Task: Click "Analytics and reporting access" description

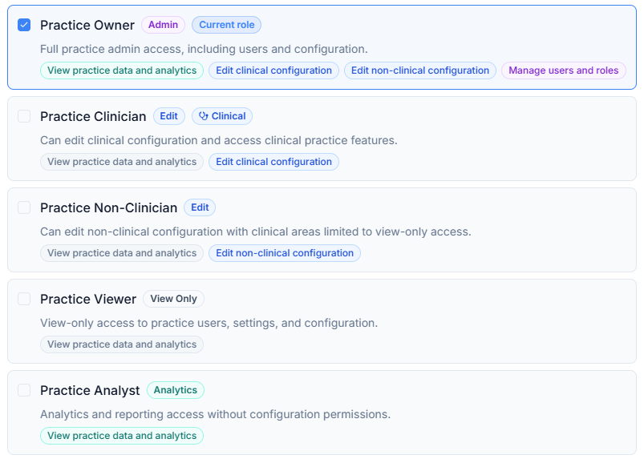Action: pyautogui.click(x=215, y=414)
